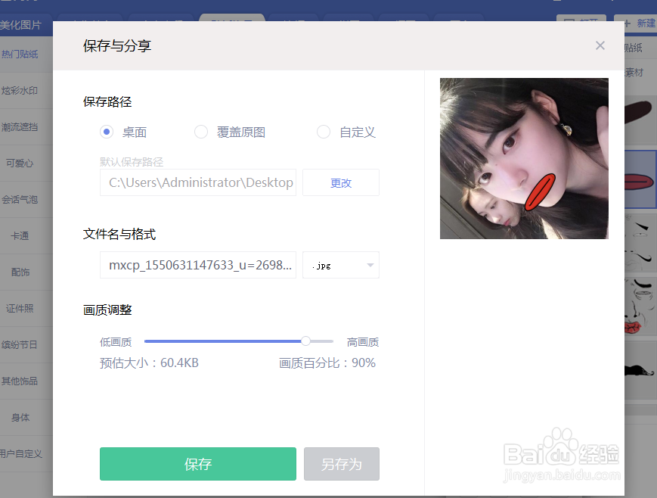Select the 桌面 save location option
657x498 pixels.
(x=107, y=132)
